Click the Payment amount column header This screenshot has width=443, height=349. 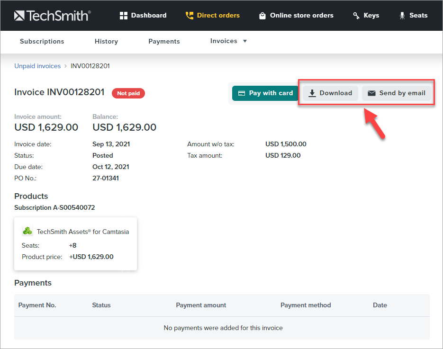[201, 305]
